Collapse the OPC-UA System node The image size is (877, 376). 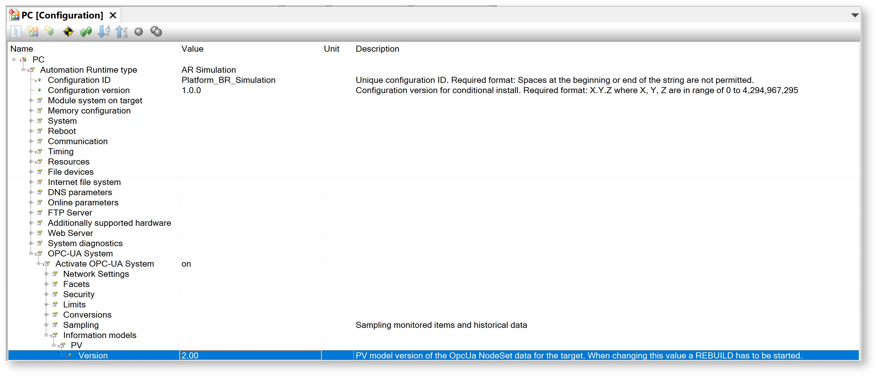pyautogui.click(x=31, y=254)
